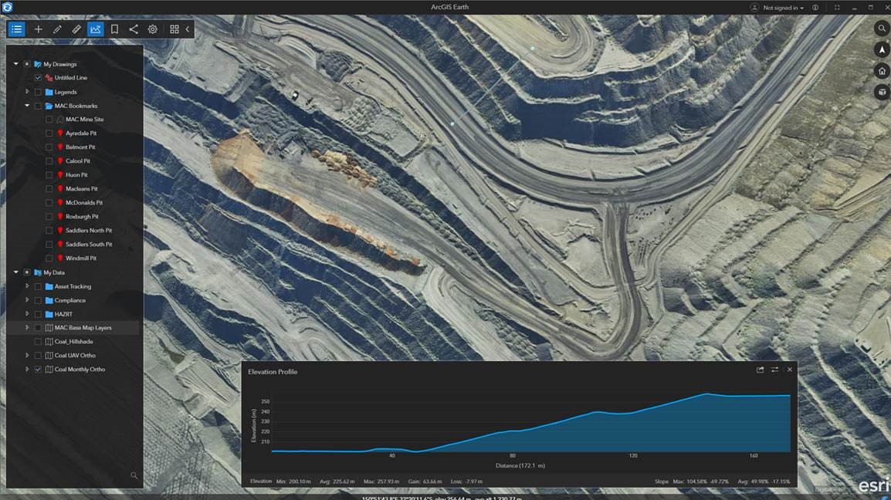This screenshot has height=500, width=891.
Task: Collapse the My Data group
Action: 16,272
